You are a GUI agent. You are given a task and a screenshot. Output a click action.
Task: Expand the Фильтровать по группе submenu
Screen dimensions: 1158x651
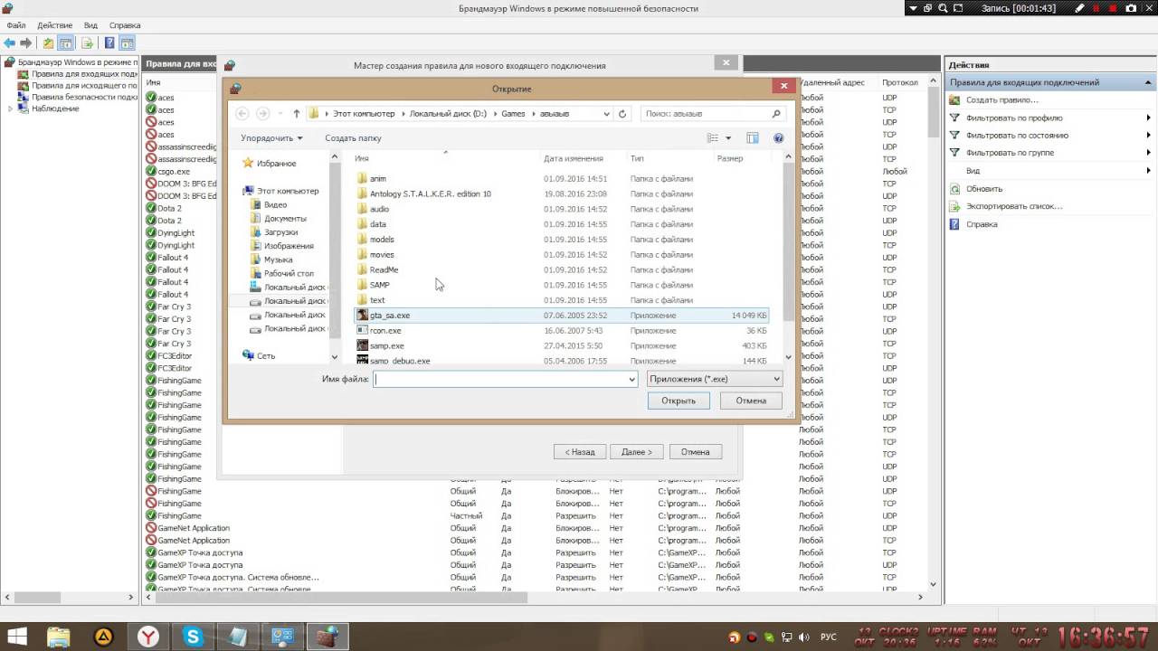click(1148, 153)
